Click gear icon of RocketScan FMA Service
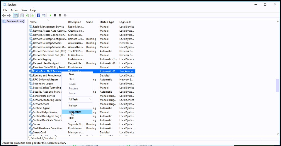Image resolution: width=281 pixels, height=146 pixels. coord(31,71)
